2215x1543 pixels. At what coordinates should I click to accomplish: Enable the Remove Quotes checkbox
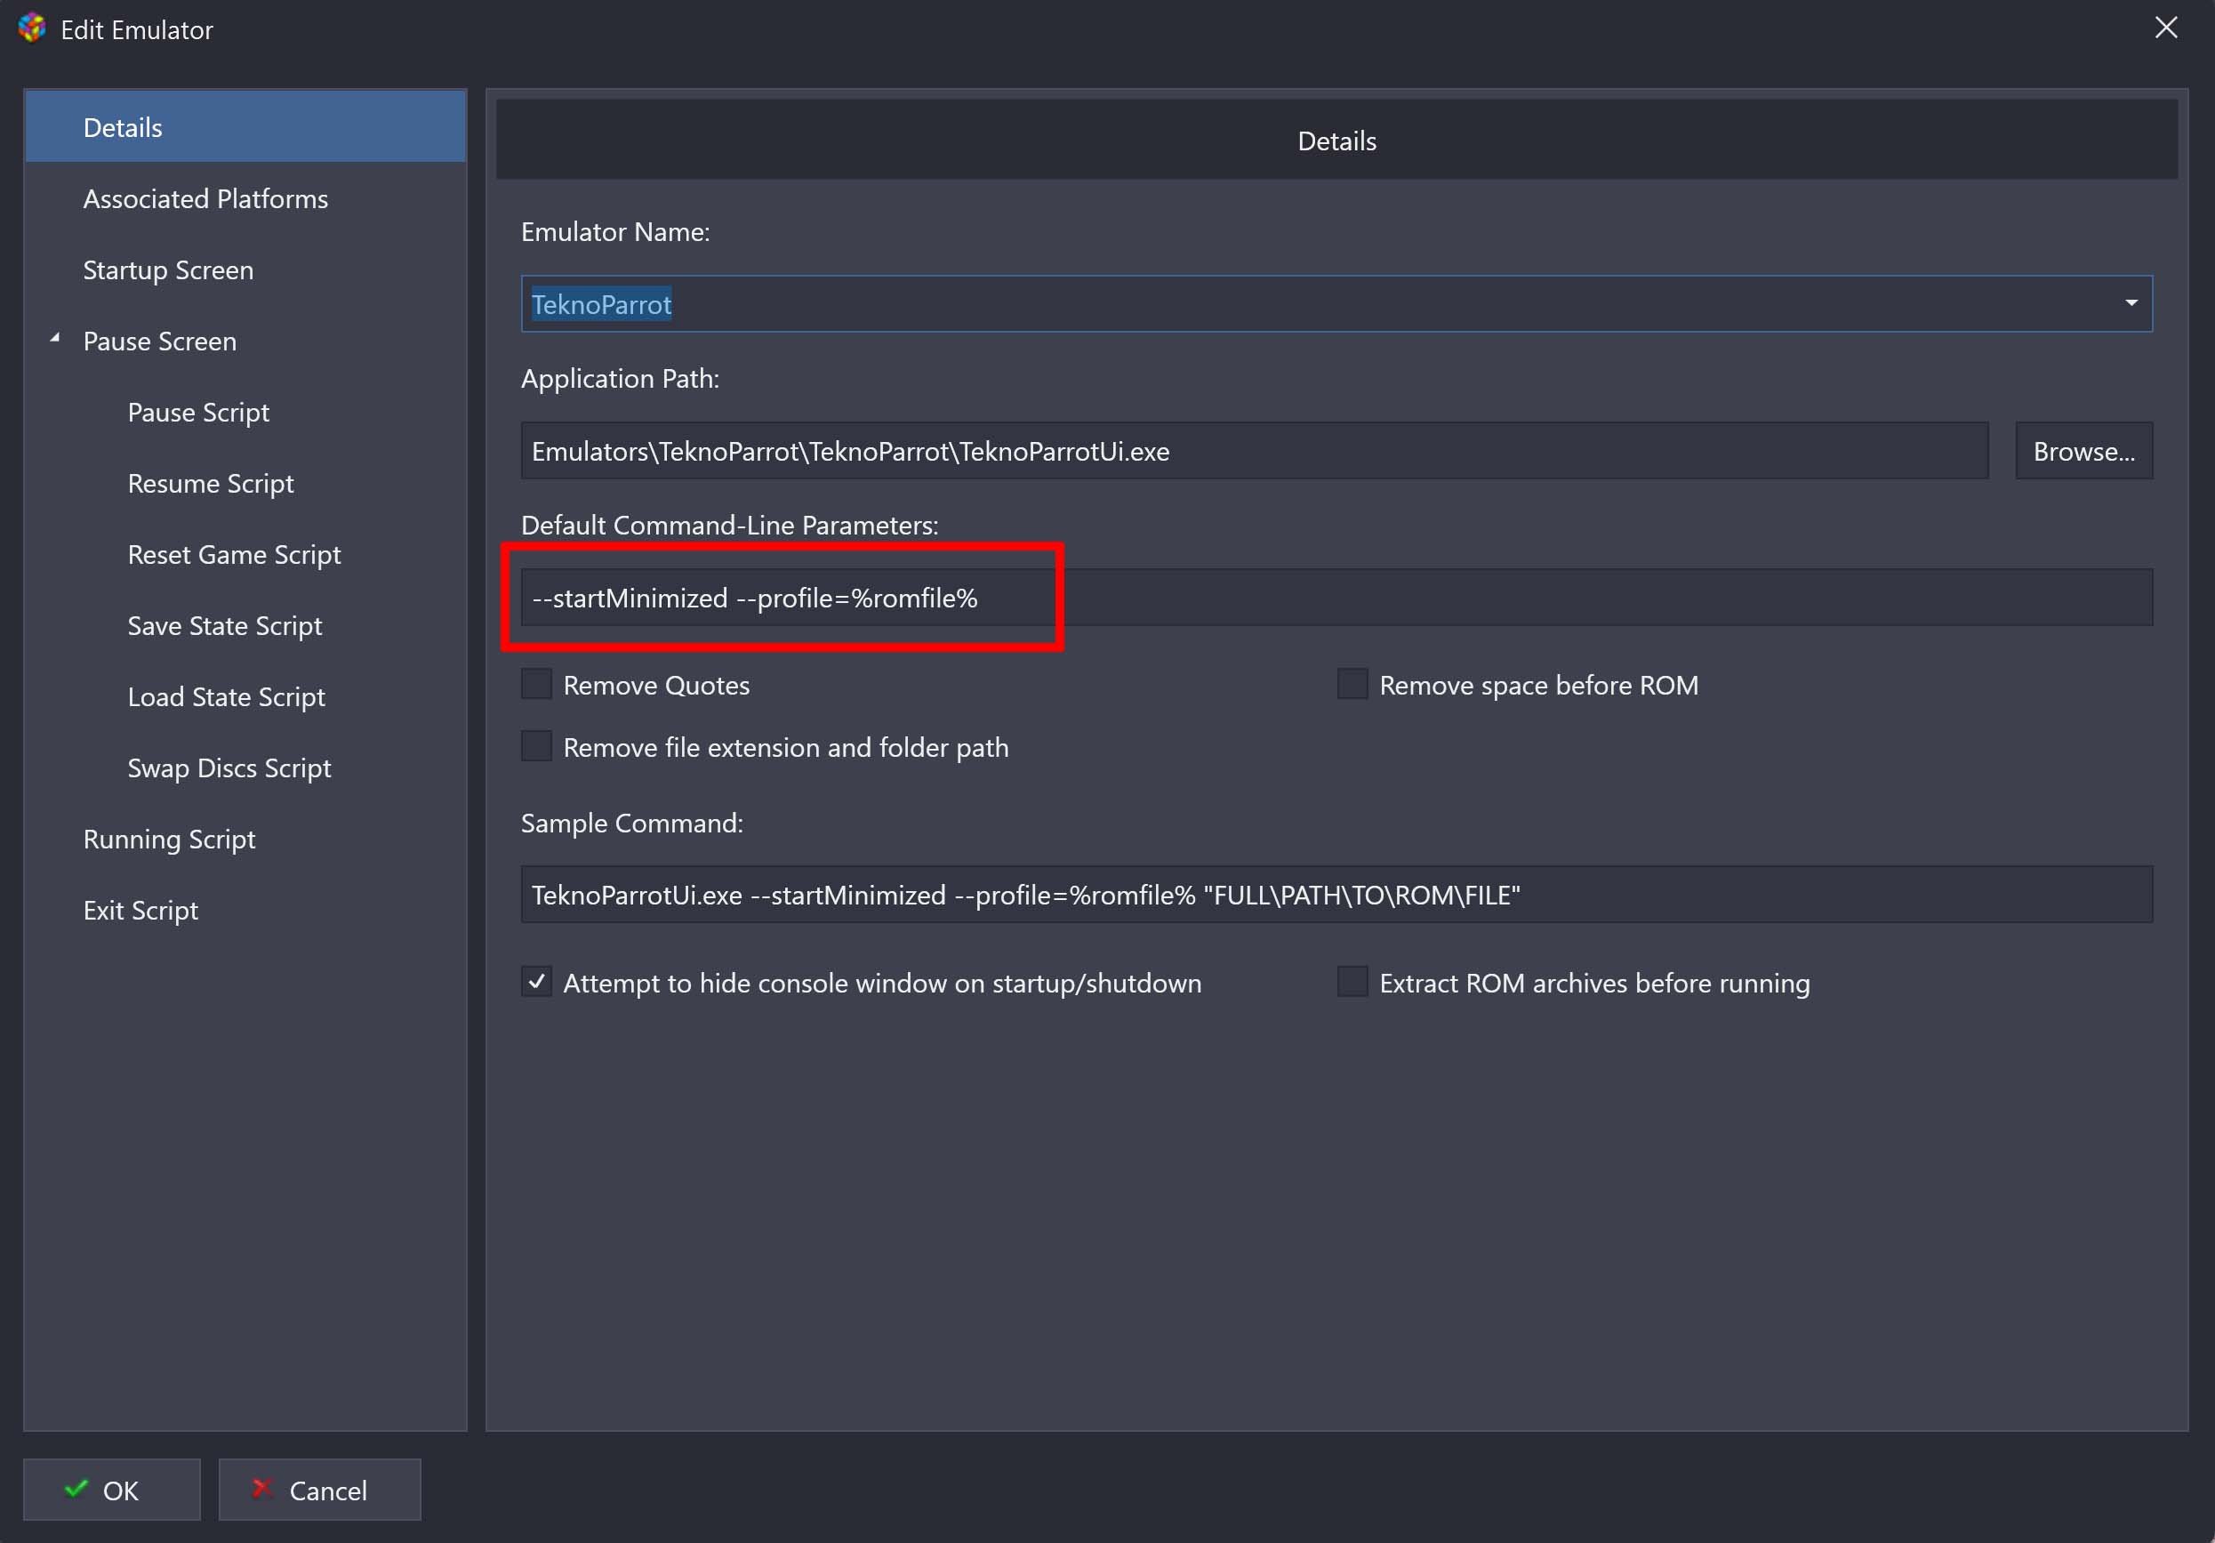point(536,684)
